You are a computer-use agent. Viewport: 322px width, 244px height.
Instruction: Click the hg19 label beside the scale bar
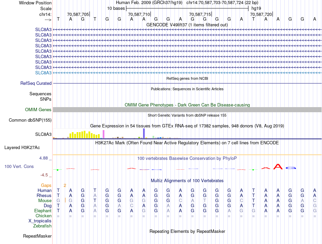256,8
